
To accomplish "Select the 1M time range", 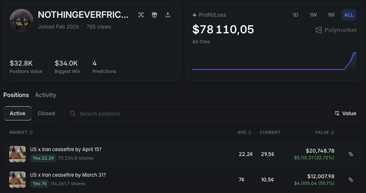I will click(331, 15).
